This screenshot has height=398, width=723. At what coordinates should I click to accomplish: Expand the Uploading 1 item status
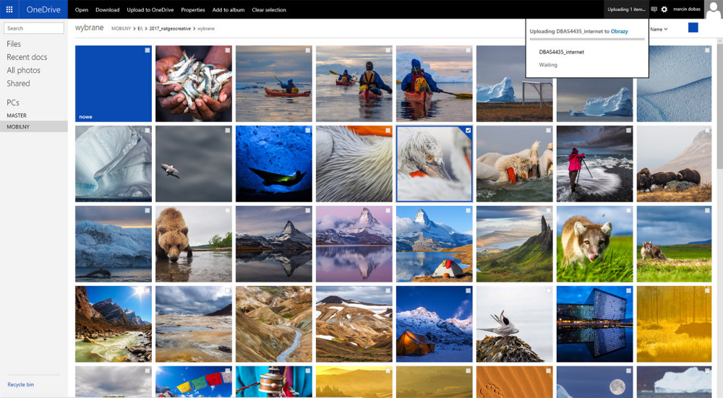click(626, 9)
